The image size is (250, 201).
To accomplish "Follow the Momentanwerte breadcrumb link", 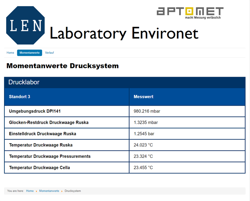I will point(49,191).
